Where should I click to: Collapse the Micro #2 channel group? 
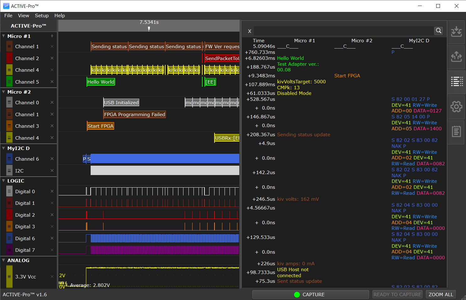pos(4,92)
